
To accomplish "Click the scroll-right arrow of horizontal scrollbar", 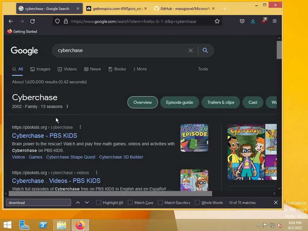I will pos(274,193).
